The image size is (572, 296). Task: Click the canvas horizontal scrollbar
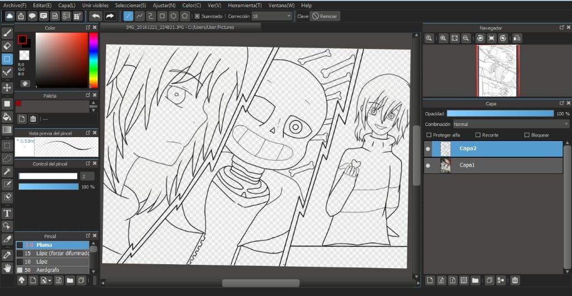pyautogui.click(x=261, y=283)
